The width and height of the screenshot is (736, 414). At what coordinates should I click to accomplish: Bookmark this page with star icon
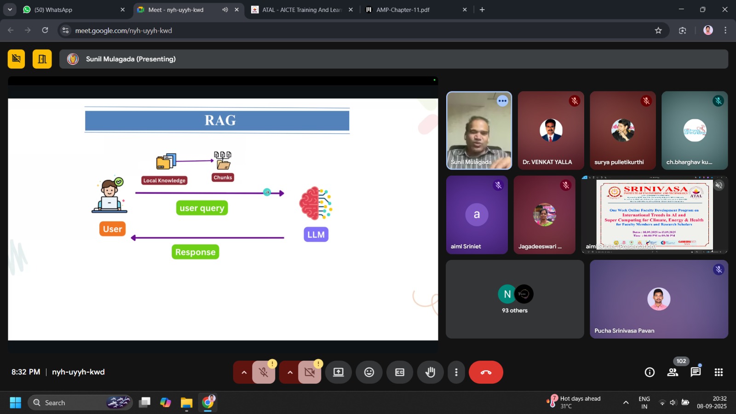coord(658,30)
